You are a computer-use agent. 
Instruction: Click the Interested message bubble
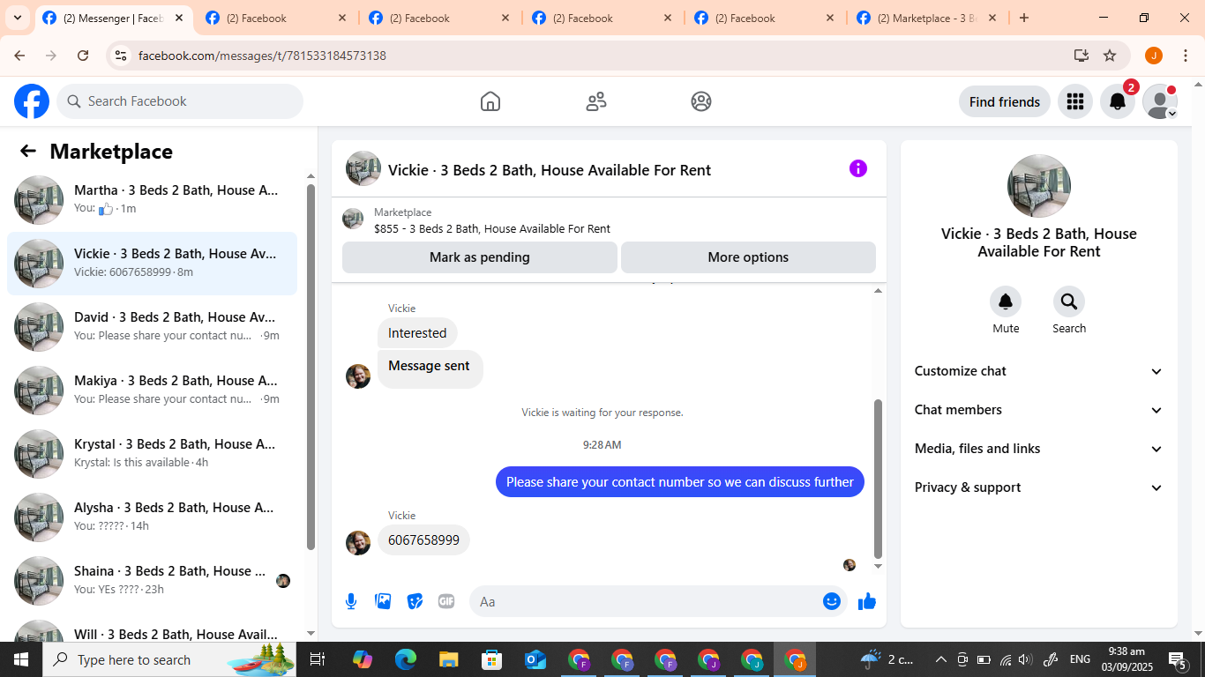(417, 333)
